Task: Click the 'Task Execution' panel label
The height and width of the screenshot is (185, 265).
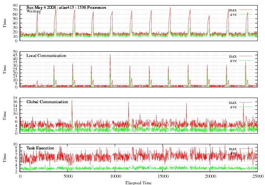Action: click(x=40, y=148)
